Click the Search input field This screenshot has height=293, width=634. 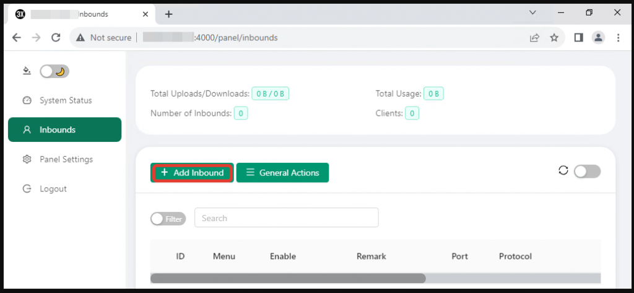[287, 218]
